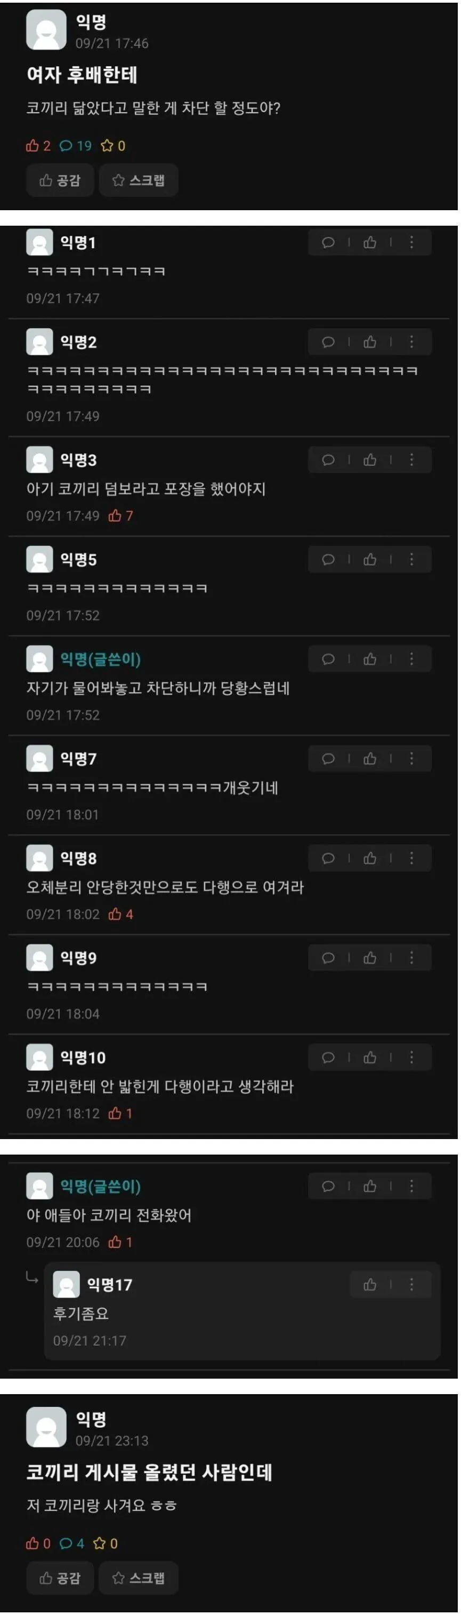Viewport: 461px width, 1615px height.
Task: Open more options on 익명17's reply
Action: [411, 1285]
